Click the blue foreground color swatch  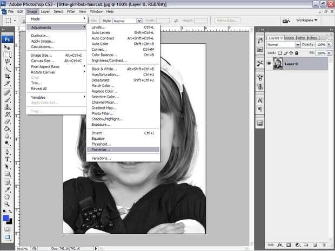(x=6, y=218)
